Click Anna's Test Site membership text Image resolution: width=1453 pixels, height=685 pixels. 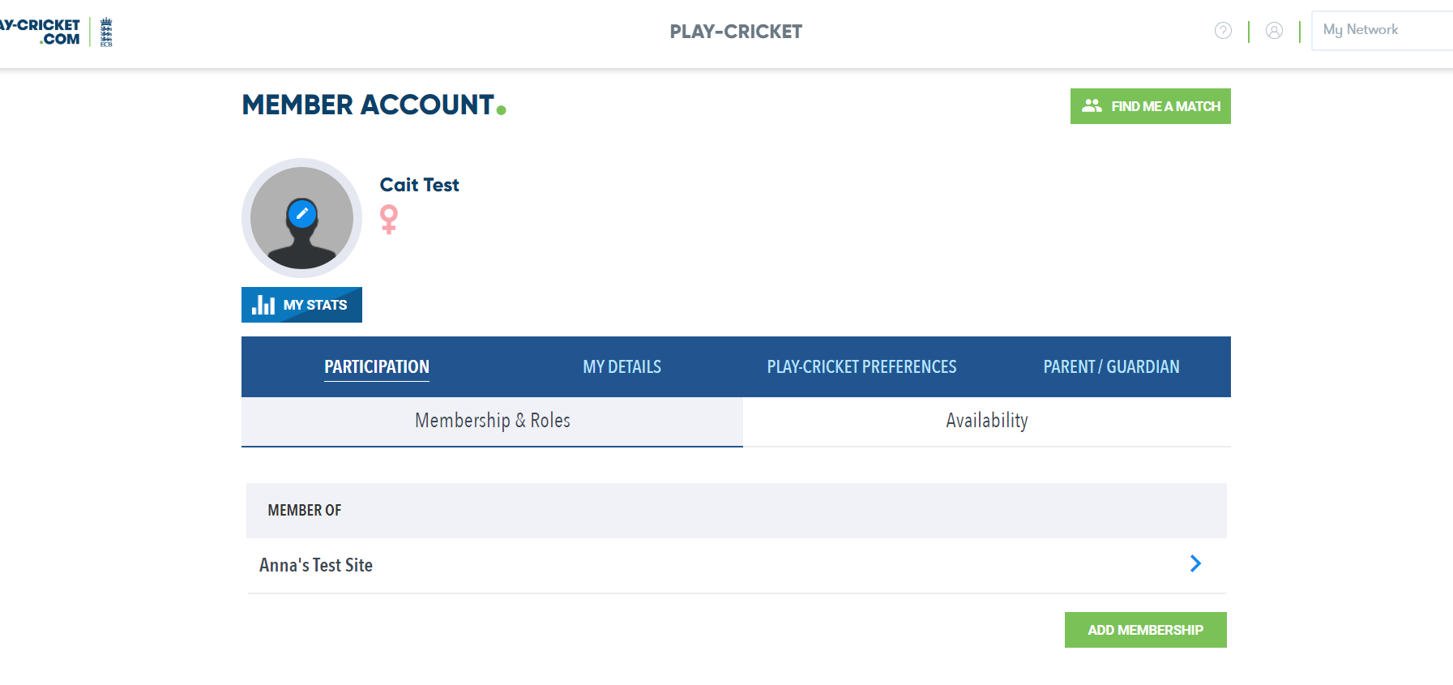[316, 565]
